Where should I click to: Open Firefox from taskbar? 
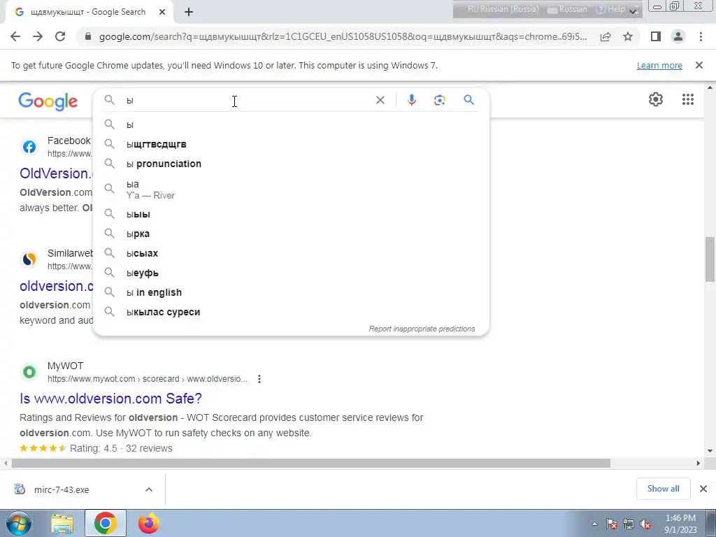149,524
